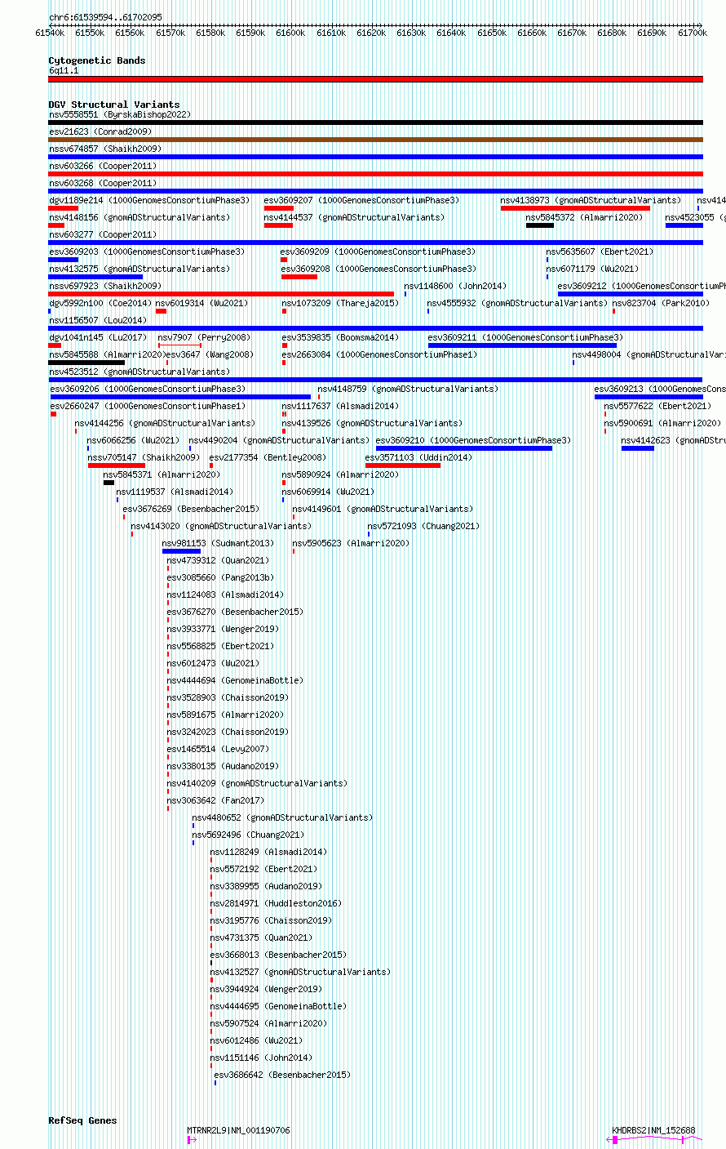Image resolution: width=726 pixels, height=1149 pixels.
Task: Click nsv5635607 (Ebert2021) label
Action: (x=600, y=252)
